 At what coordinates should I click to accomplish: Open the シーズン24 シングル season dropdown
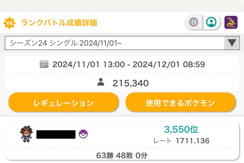114,43
